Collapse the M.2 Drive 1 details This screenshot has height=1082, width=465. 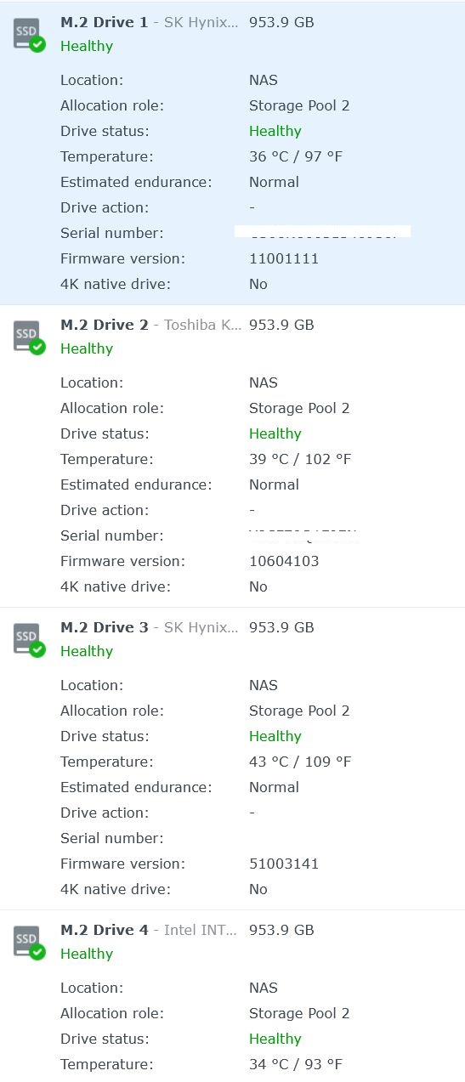232,34
